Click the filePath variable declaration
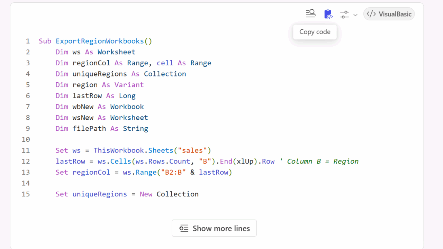 [x=89, y=129]
